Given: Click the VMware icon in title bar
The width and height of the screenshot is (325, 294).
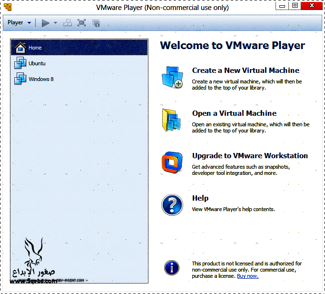Looking at the screenshot, I should coord(8,7).
